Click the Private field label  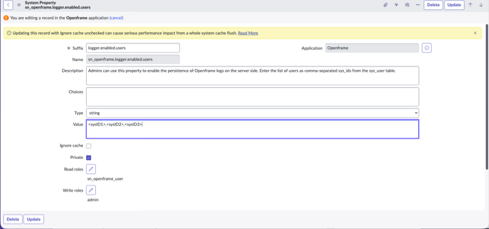click(x=77, y=158)
